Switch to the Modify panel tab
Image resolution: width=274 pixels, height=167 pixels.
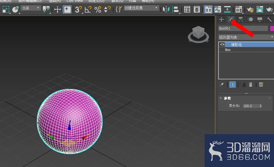coord(231,19)
